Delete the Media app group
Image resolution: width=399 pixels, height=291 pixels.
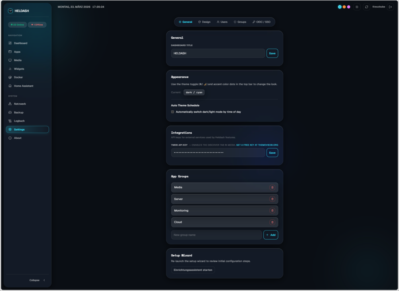(x=272, y=188)
